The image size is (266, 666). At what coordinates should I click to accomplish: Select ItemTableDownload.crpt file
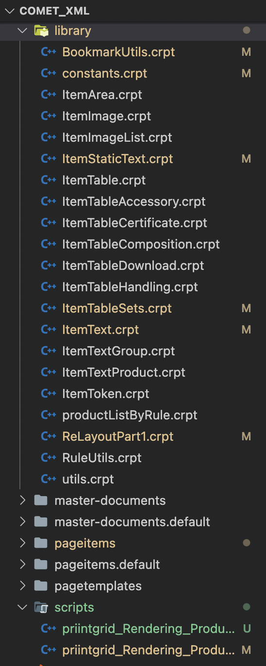coord(133,266)
